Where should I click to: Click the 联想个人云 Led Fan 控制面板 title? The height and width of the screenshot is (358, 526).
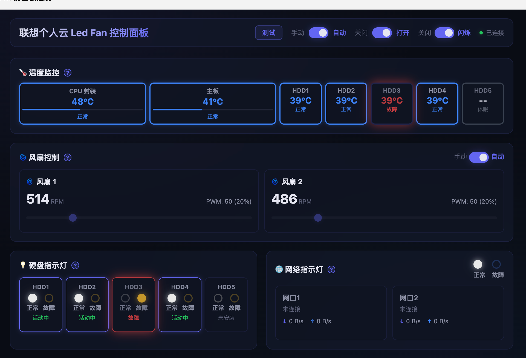click(x=84, y=33)
